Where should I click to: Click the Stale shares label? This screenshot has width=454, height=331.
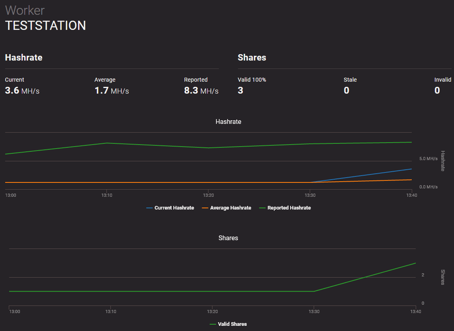[x=350, y=80]
